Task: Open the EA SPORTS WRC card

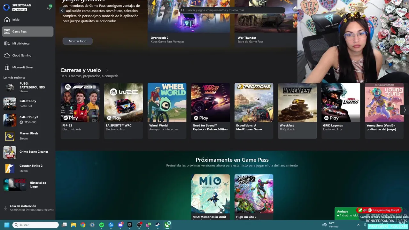Action: 123,111
